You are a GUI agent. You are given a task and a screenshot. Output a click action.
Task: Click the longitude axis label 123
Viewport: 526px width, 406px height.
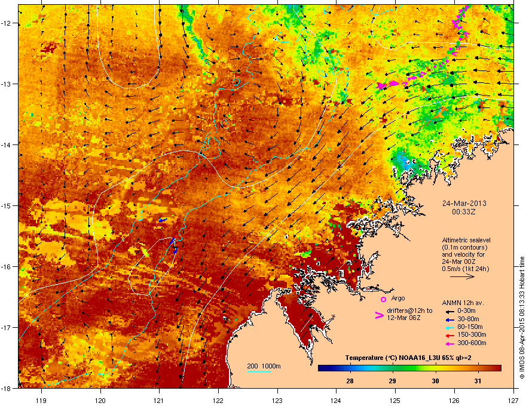[277, 401]
